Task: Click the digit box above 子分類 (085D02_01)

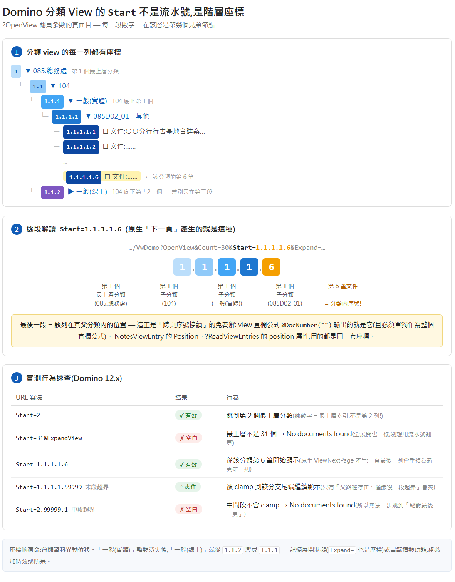Action: (249, 267)
